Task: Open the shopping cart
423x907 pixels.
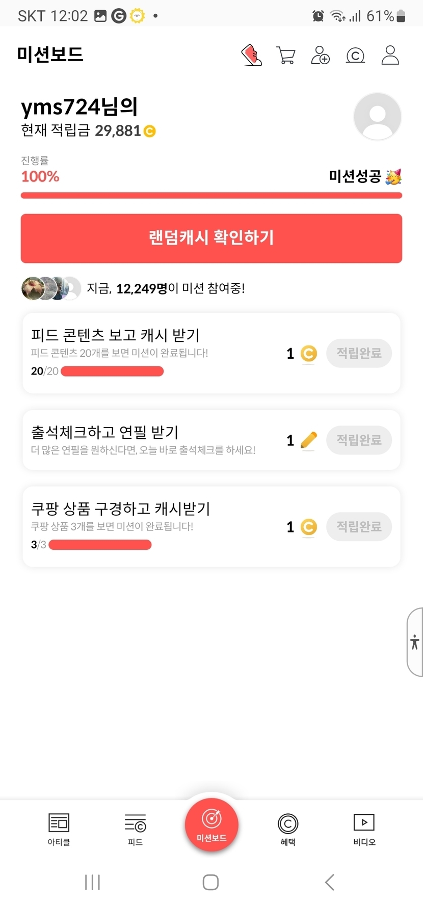Action: [286, 55]
